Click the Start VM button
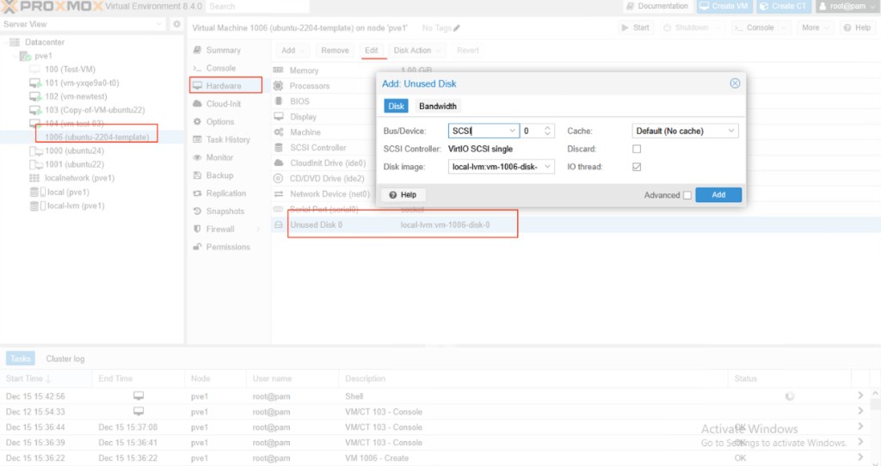 636,28
